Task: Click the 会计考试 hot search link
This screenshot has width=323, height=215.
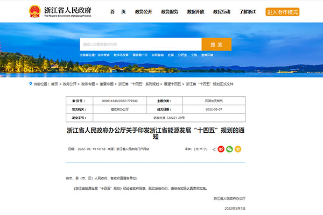Action: tap(103, 55)
